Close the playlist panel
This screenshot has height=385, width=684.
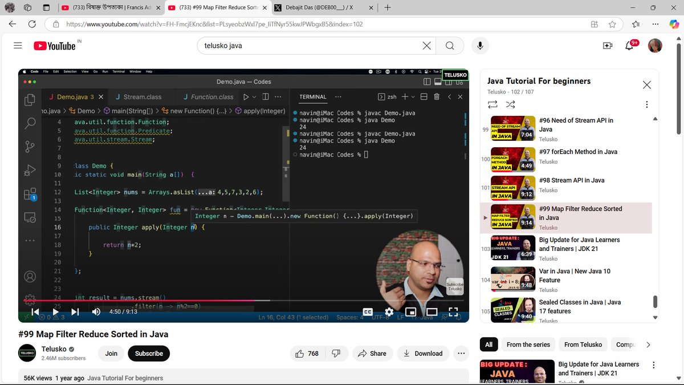pos(646,85)
